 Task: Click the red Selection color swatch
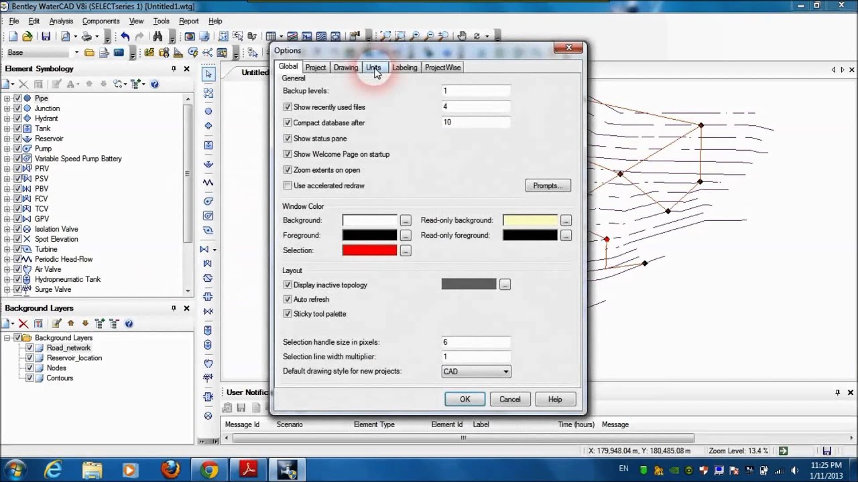pyautogui.click(x=370, y=250)
